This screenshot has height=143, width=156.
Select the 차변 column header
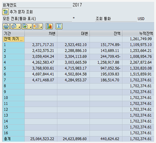[x=41, y=34]
